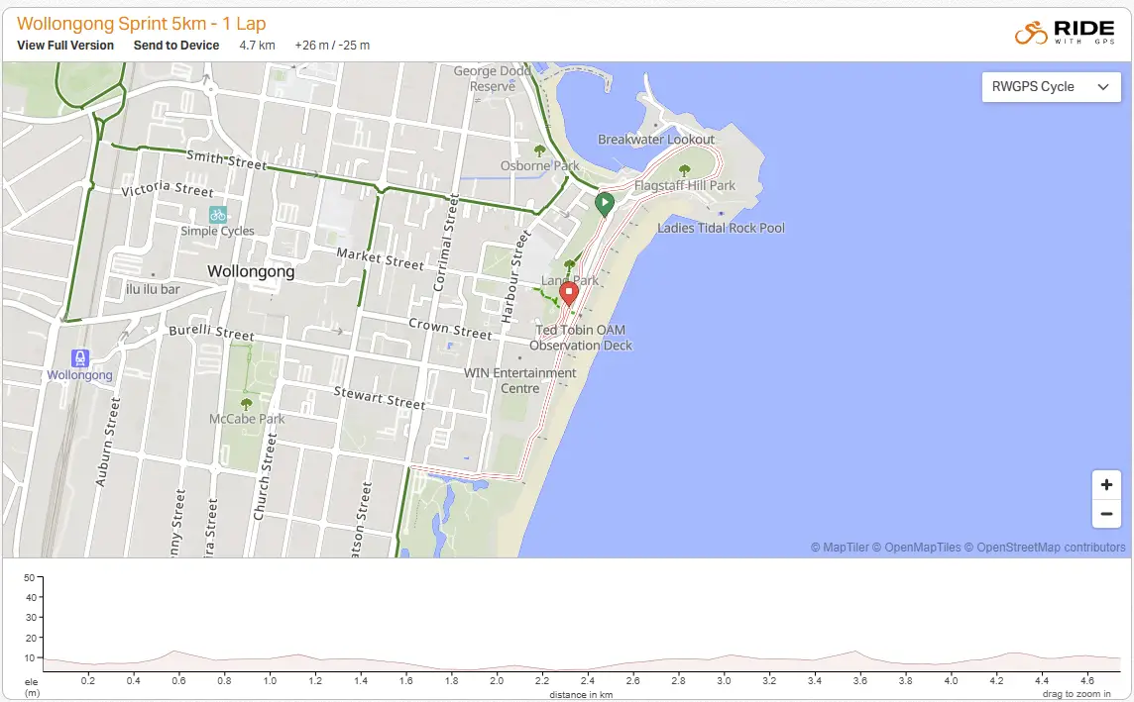The width and height of the screenshot is (1134, 702).
Task: Click the +26 m / -25 m elevation value
Action: pos(332,45)
